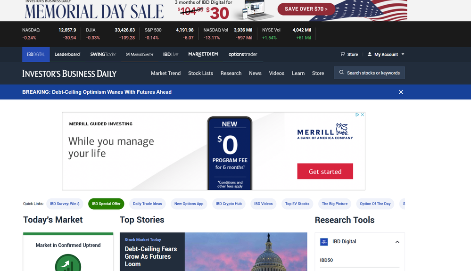Click the Daily Trade Ideas quick link
This screenshot has height=271, width=471.
[147, 204]
